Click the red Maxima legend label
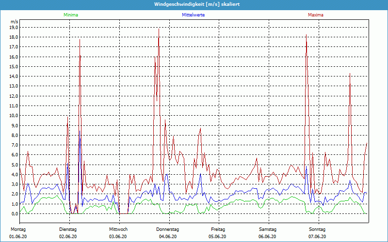This screenshot has width=388, height=242. (x=316, y=15)
